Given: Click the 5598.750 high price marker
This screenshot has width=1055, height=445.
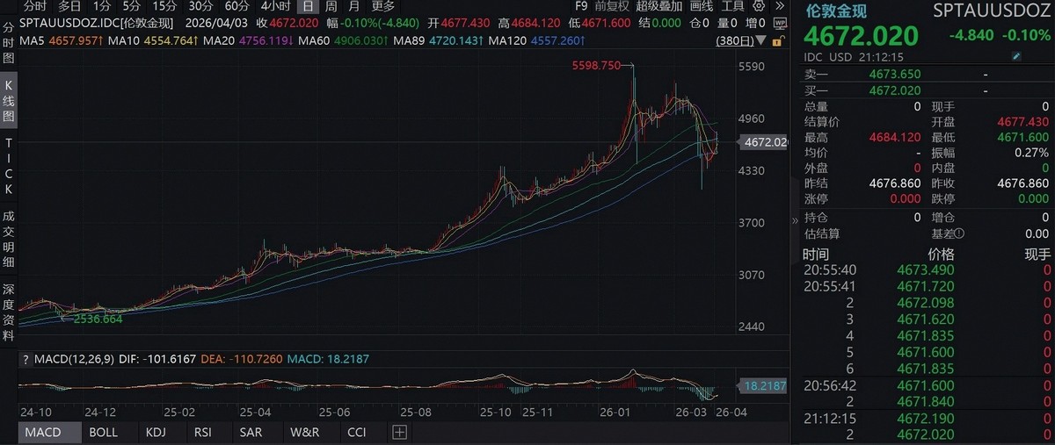Looking at the screenshot, I should coord(596,65).
